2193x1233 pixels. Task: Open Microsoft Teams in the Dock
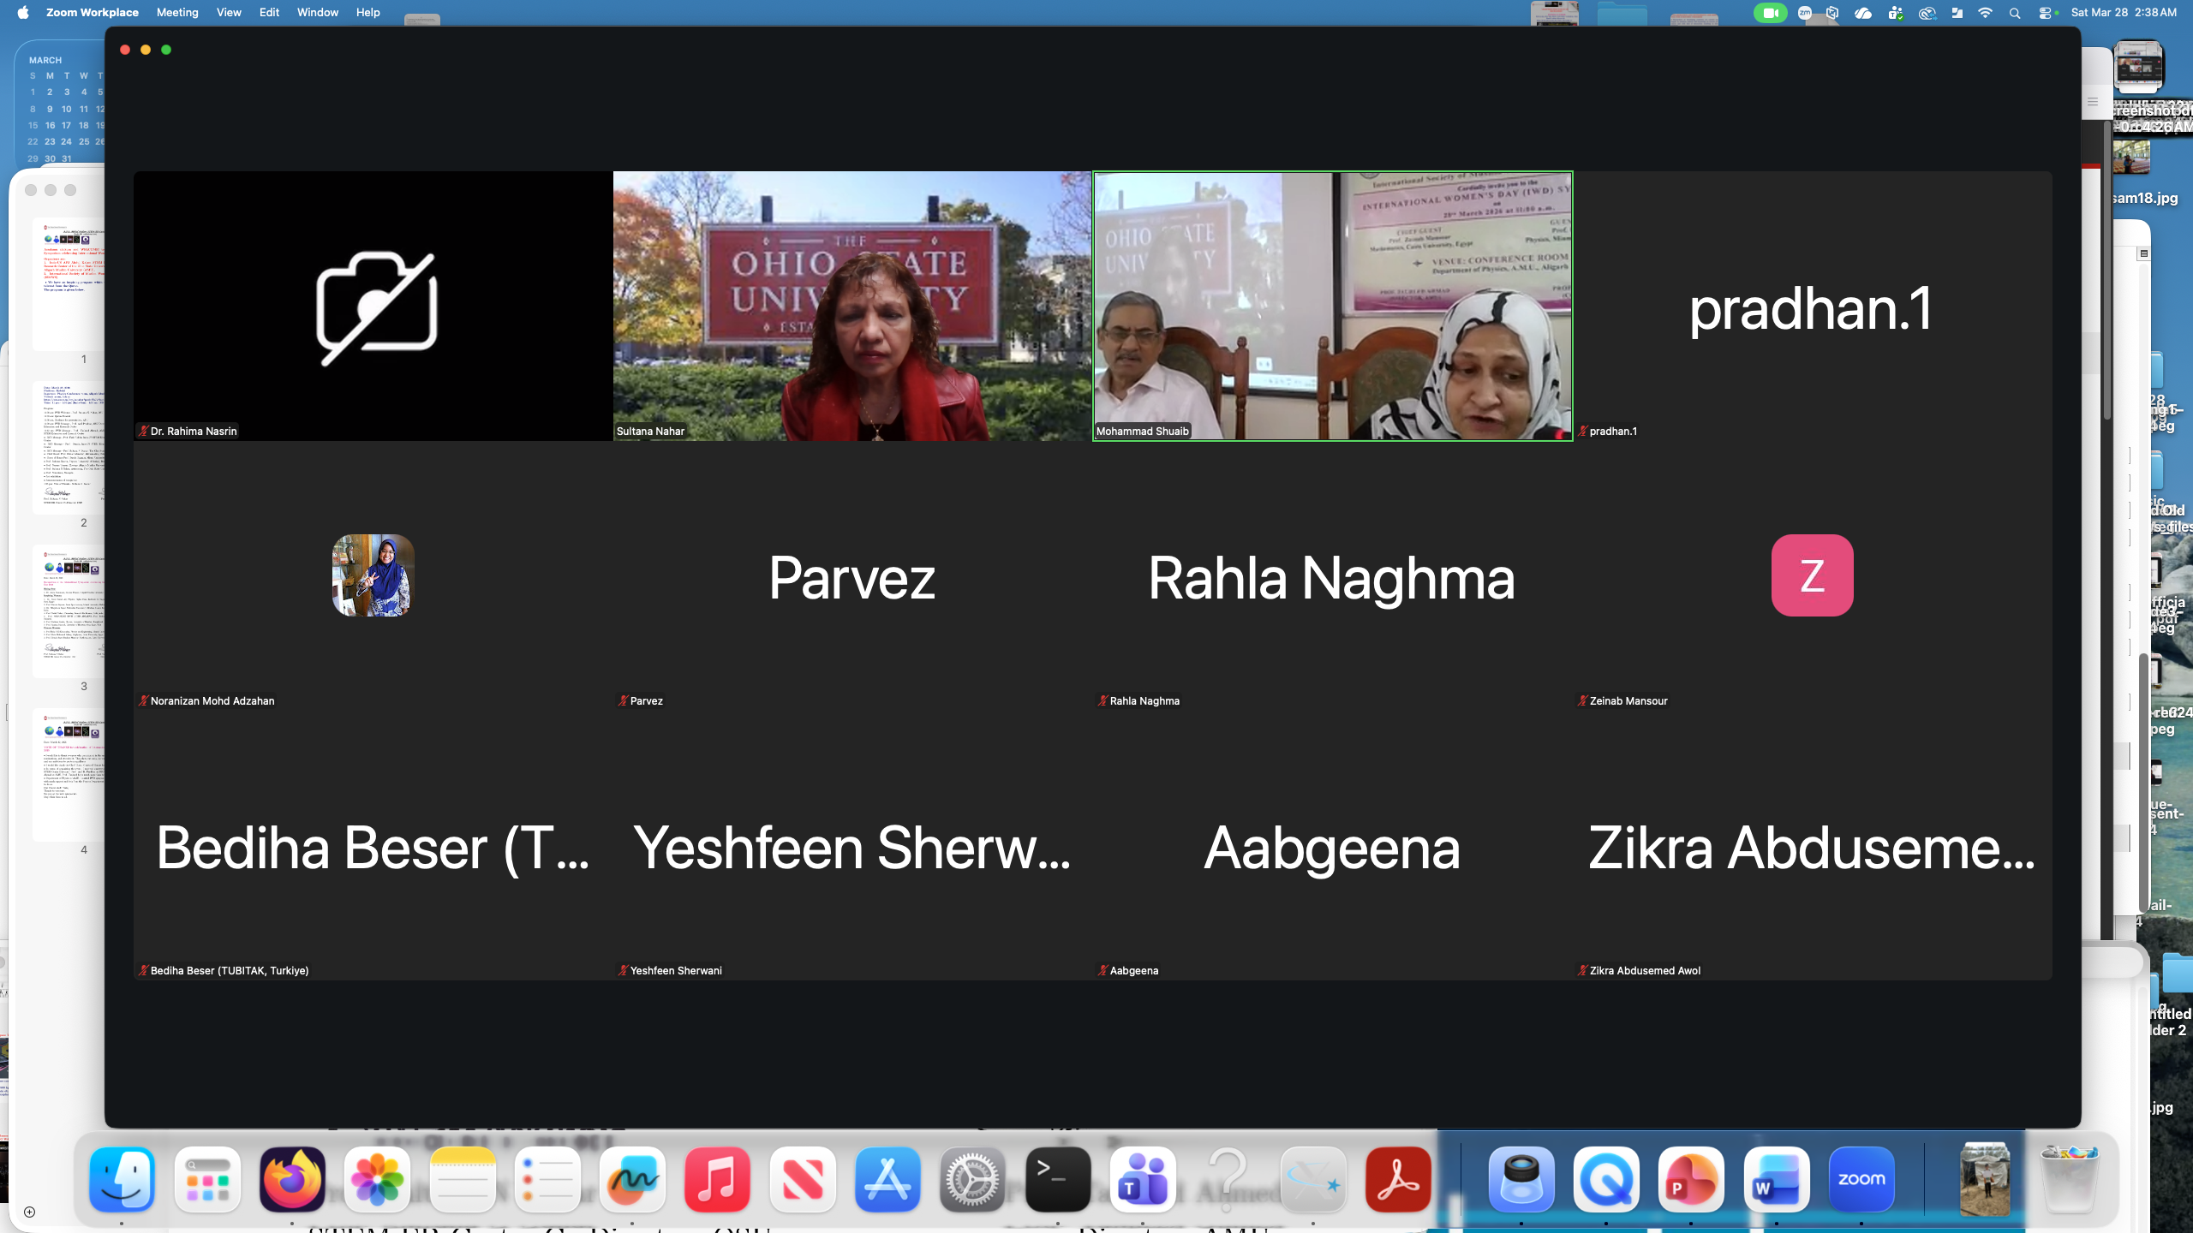click(1143, 1179)
